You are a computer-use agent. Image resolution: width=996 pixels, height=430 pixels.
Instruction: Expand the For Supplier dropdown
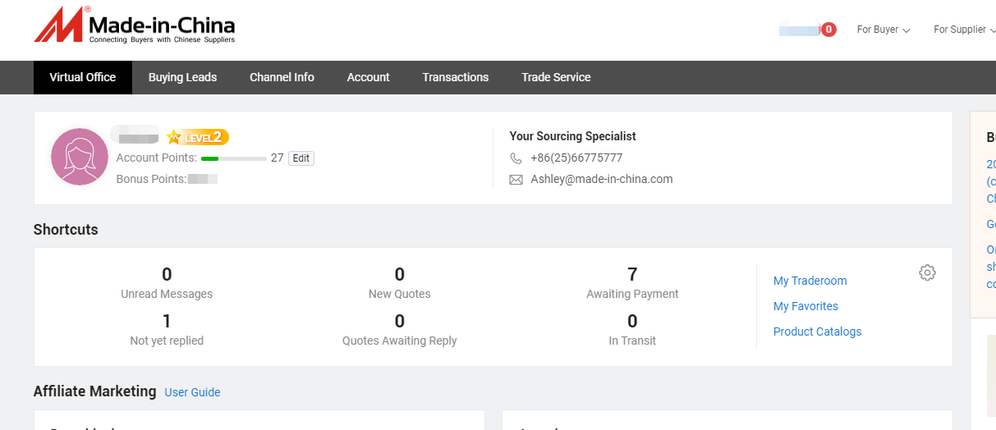pos(963,30)
